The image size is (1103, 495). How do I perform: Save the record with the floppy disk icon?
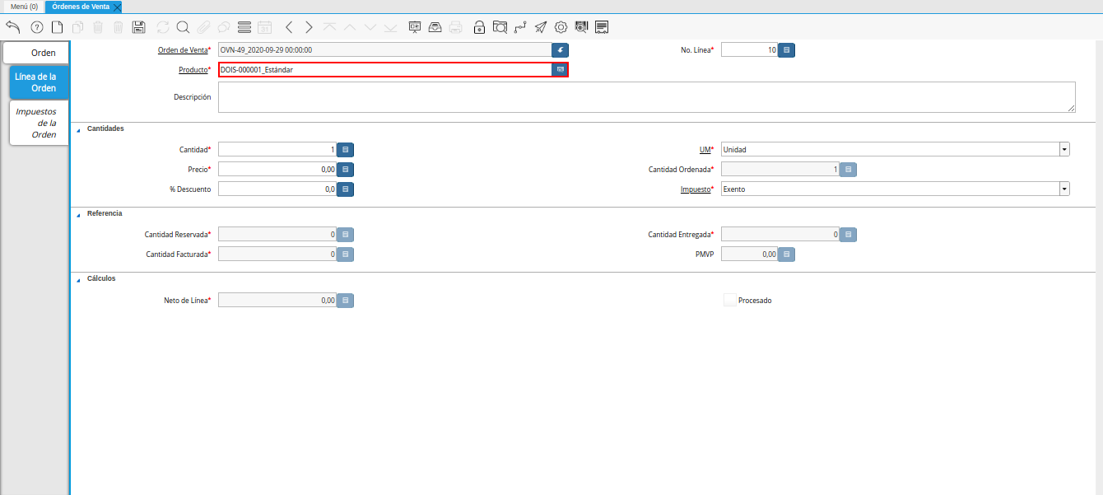(138, 27)
